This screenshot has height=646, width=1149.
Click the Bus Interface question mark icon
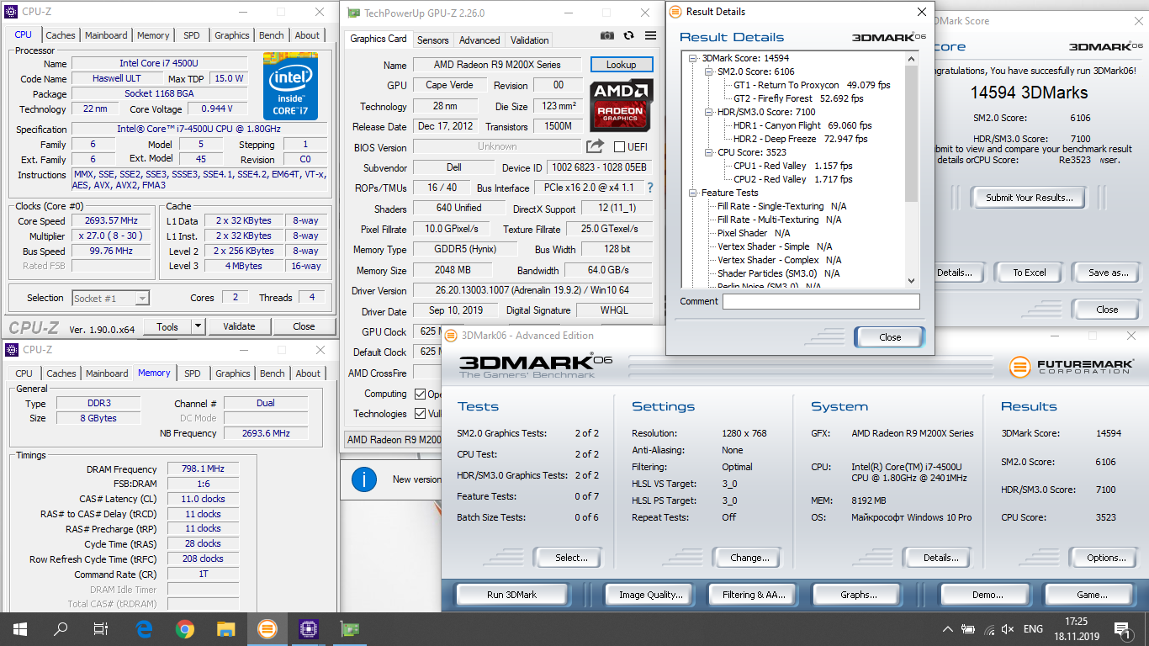(649, 188)
